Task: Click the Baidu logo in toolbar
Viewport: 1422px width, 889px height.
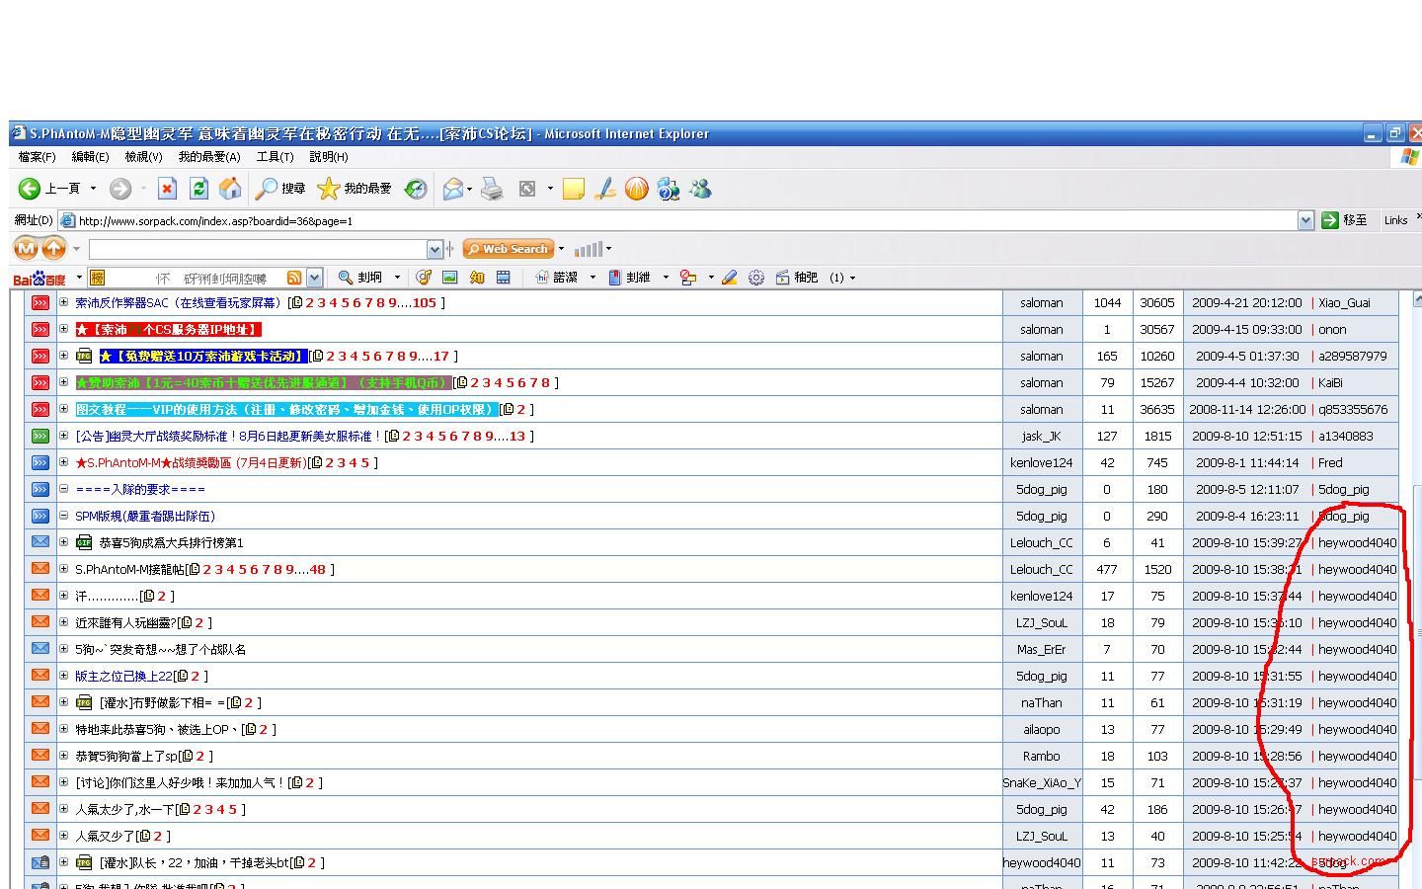Action: pyautogui.click(x=39, y=279)
